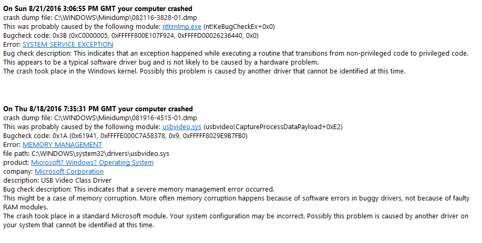This screenshot has height=243, width=482.
Task: Click the crash in Windows kernel sentence
Action: point(204,71)
